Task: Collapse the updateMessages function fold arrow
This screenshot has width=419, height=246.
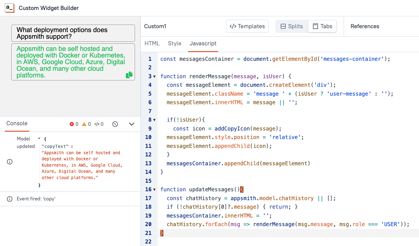Action: pos(154,189)
